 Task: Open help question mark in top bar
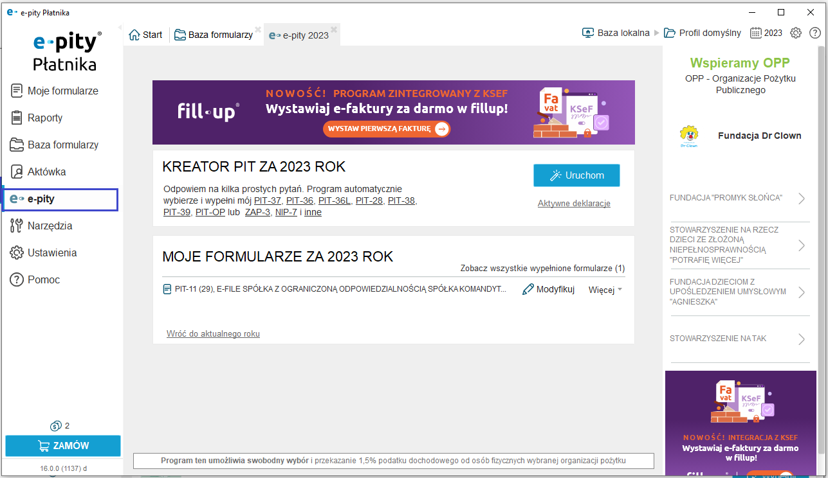tap(815, 33)
